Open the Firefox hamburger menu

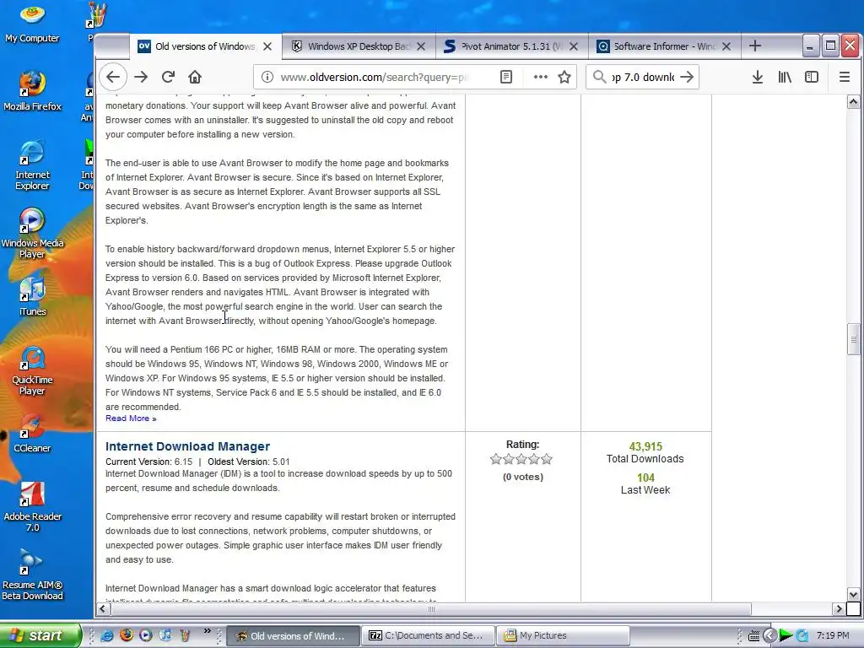(x=844, y=77)
